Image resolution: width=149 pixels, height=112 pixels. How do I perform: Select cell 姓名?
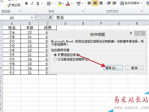pos(12,28)
